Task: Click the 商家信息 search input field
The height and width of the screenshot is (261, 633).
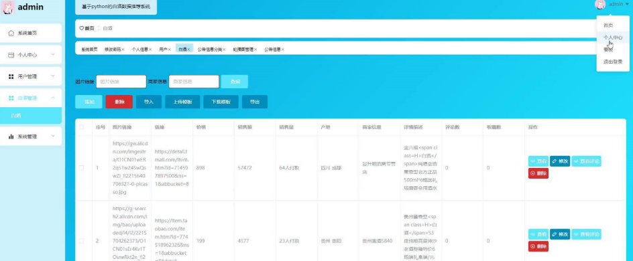Action: click(194, 82)
